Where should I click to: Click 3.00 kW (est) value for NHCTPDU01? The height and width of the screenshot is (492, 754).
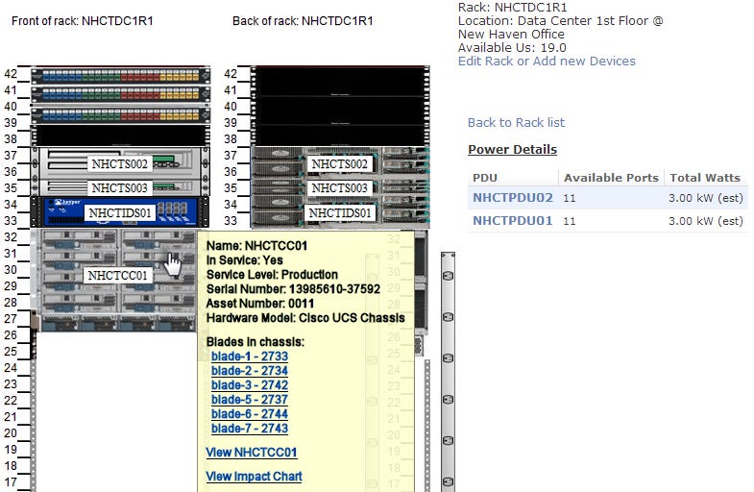[705, 221]
